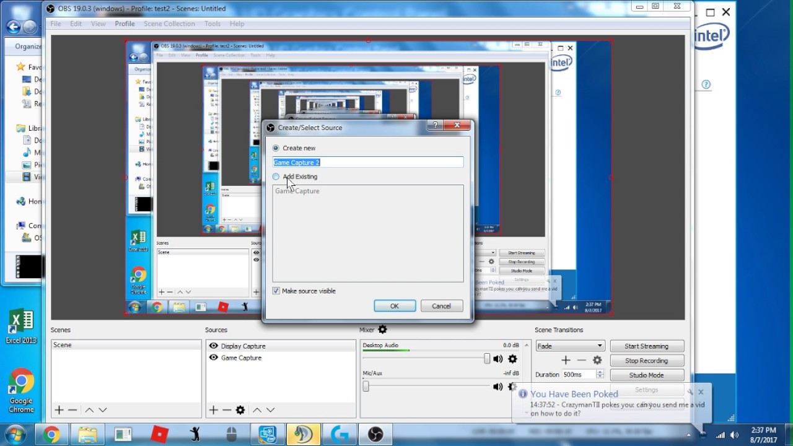Select the Add Existing radio button

click(276, 177)
